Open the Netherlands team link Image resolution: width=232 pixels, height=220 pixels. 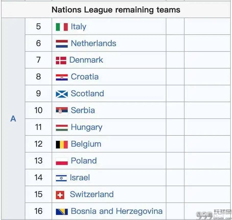click(x=93, y=43)
